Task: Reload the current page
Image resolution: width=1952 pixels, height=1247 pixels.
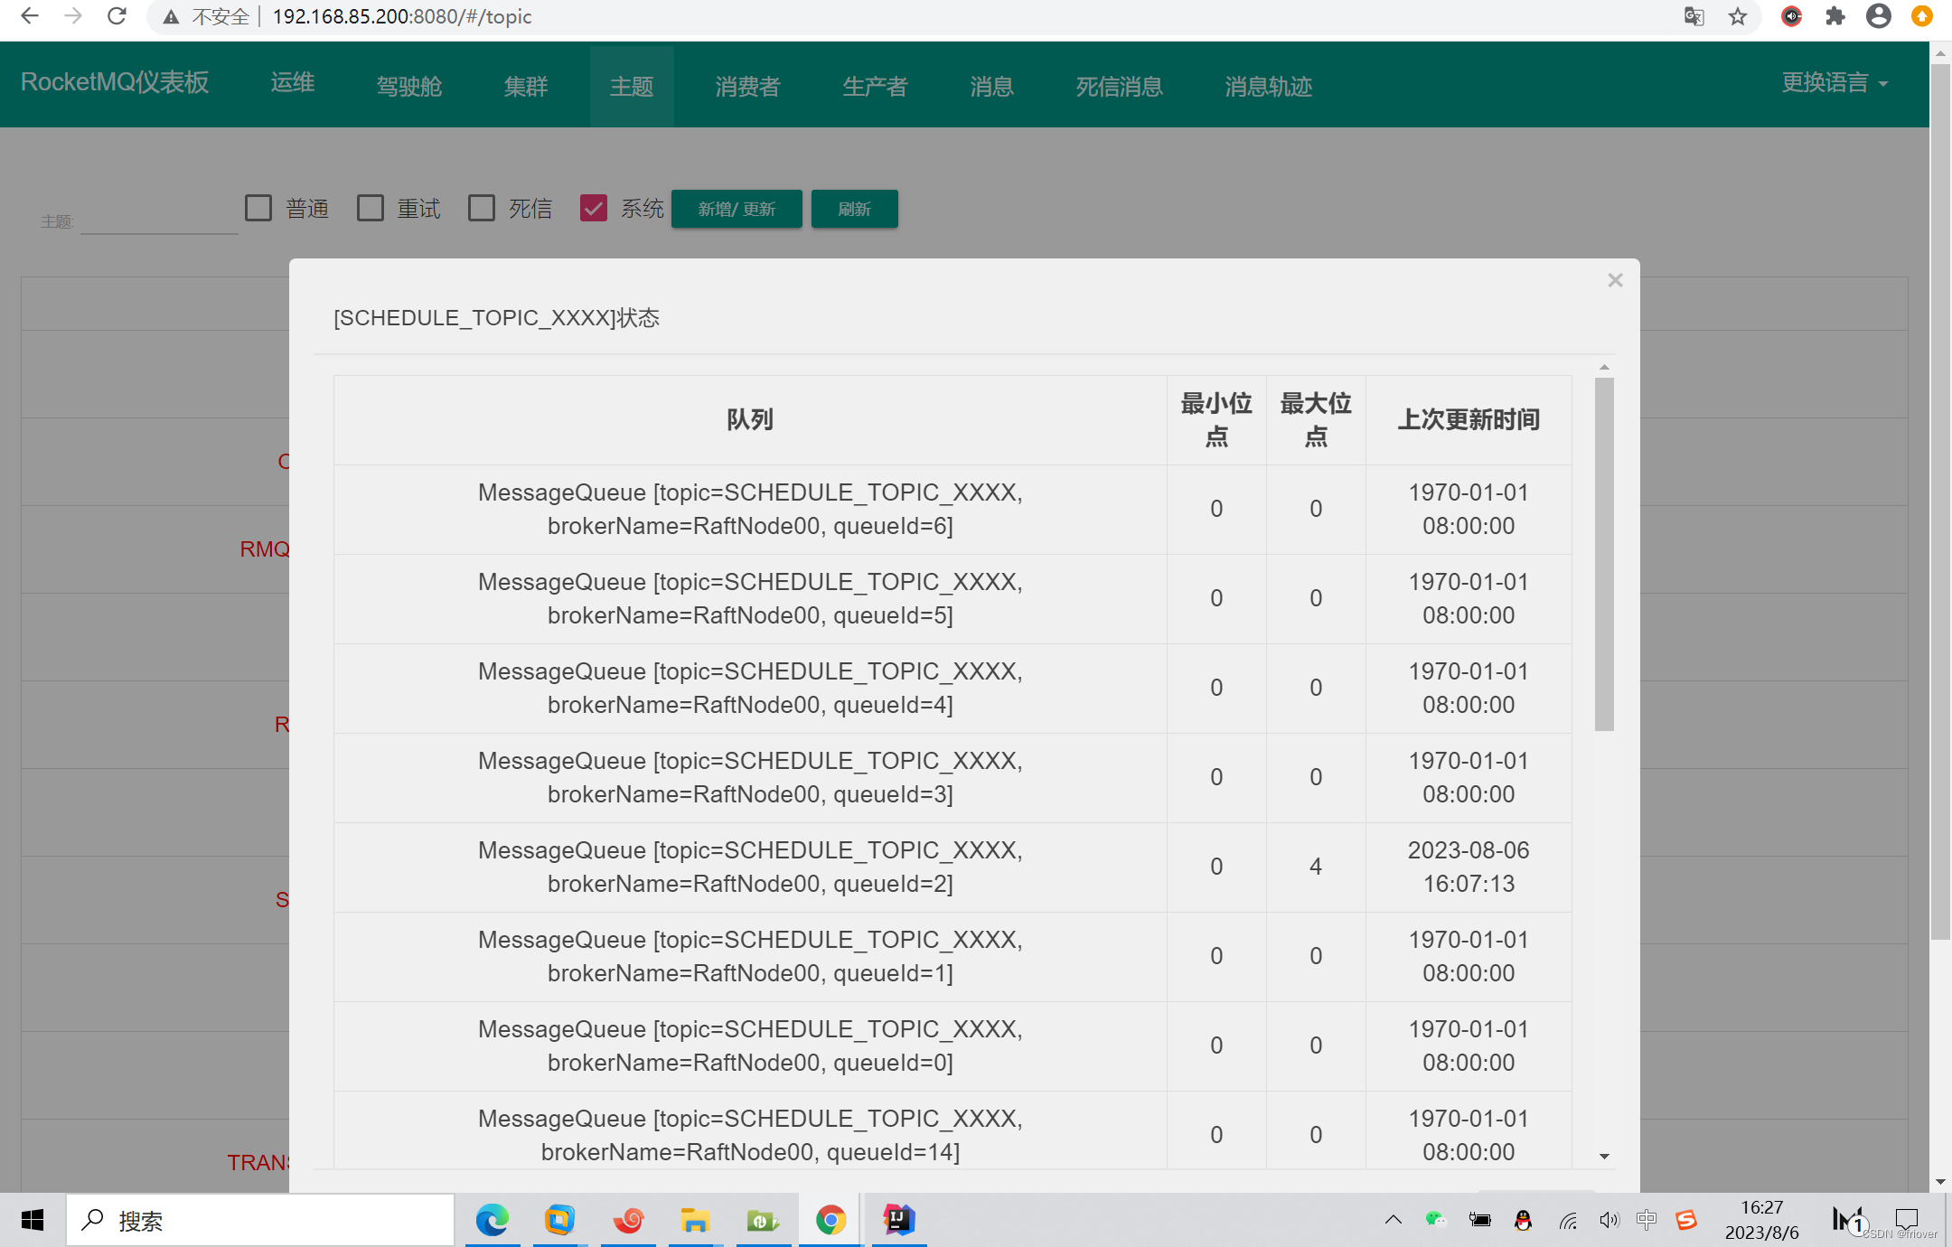Action: point(117,16)
